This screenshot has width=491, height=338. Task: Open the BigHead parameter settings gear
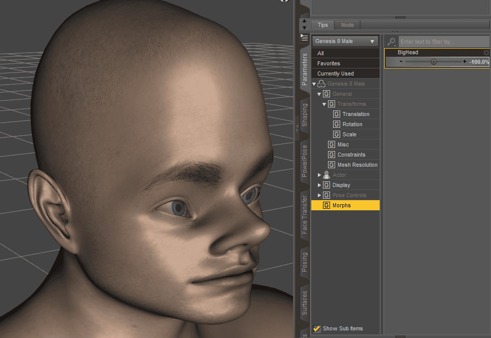point(485,52)
